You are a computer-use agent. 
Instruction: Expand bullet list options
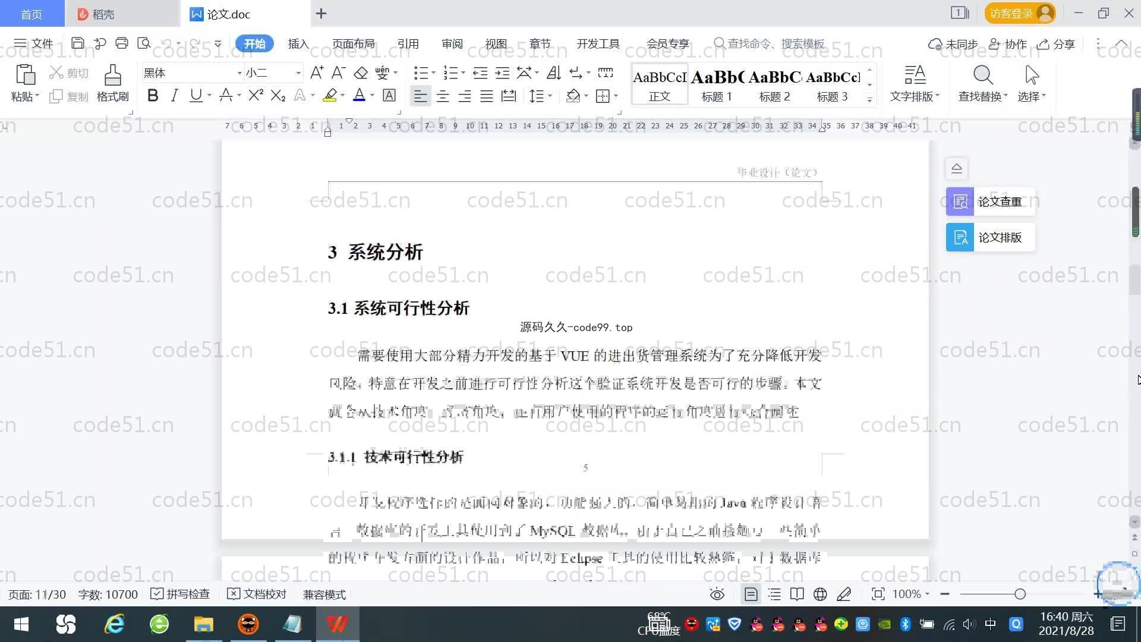pos(433,73)
